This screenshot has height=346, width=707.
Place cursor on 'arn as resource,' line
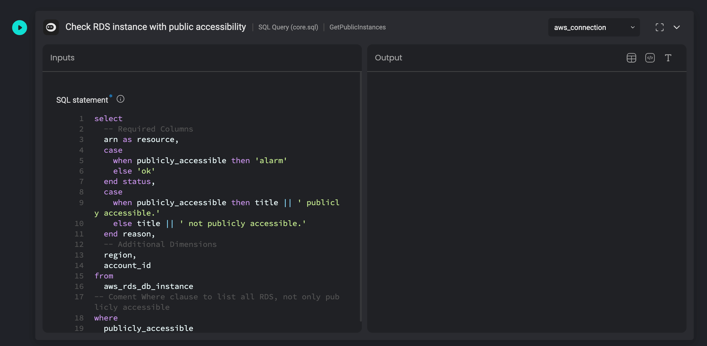(141, 139)
